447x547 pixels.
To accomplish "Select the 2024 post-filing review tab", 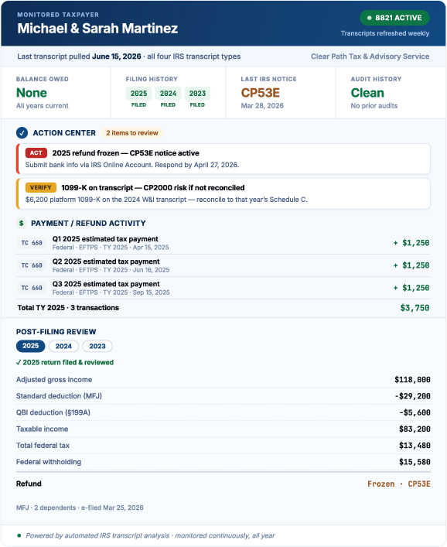I will pyautogui.click(x=63, y=346).
